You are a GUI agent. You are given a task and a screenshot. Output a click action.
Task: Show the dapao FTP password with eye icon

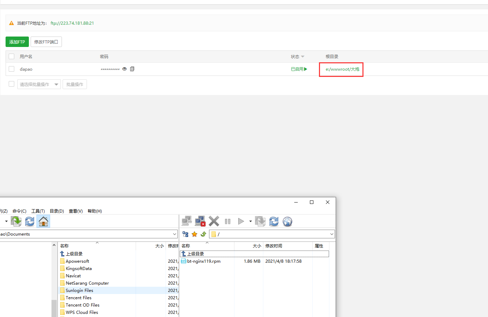(x=125, y=69)
